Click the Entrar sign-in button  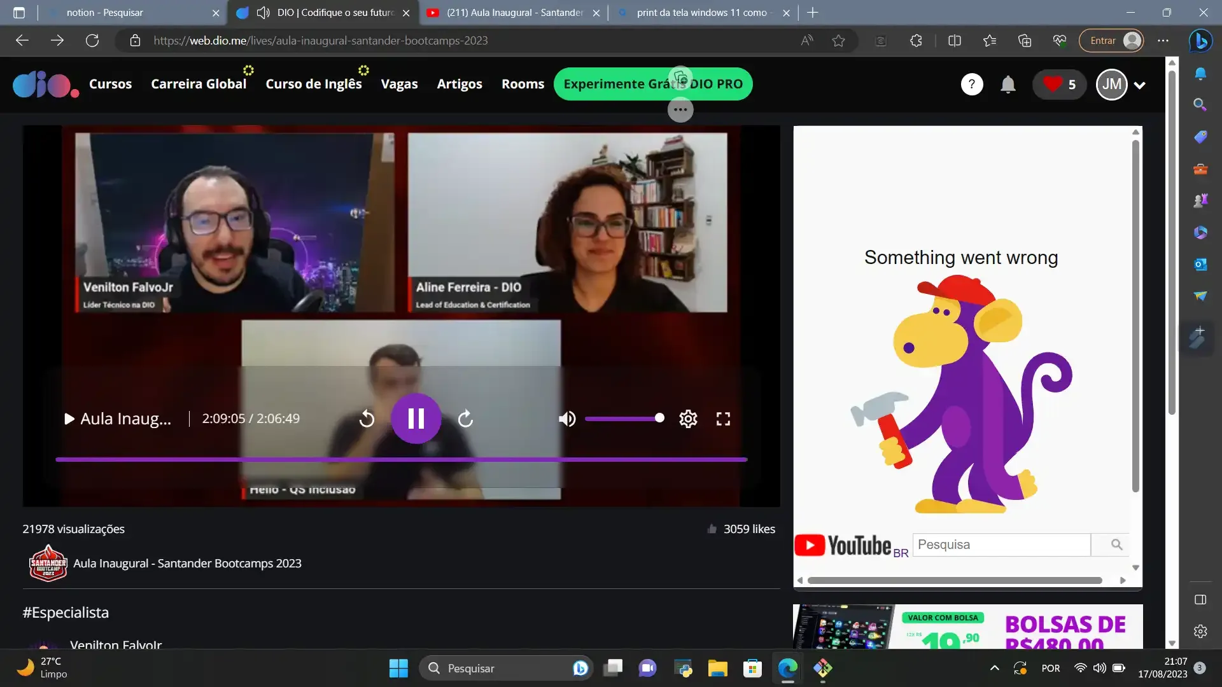1111,41
